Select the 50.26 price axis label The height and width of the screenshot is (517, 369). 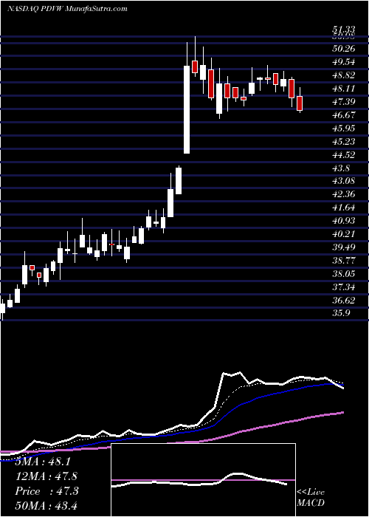(x=345, y=49)
